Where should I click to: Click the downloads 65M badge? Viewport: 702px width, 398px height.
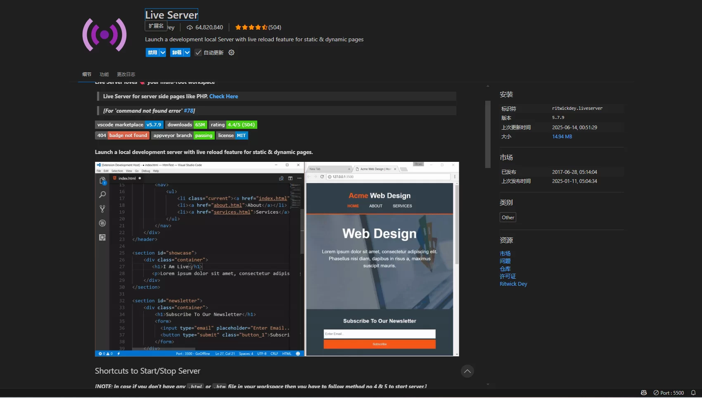point(186,125)
